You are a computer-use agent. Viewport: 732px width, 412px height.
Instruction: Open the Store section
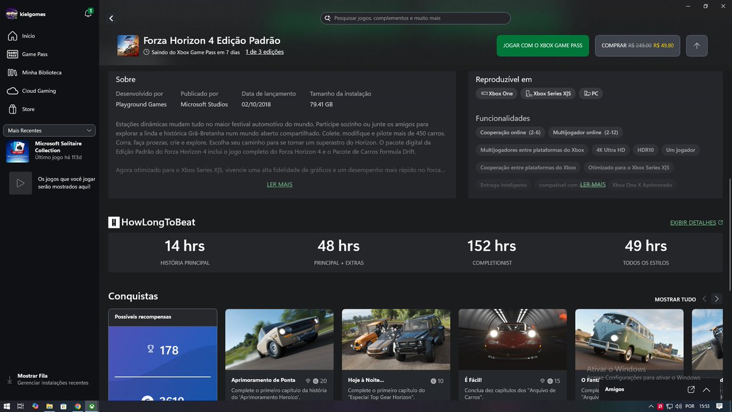[49, 109]
